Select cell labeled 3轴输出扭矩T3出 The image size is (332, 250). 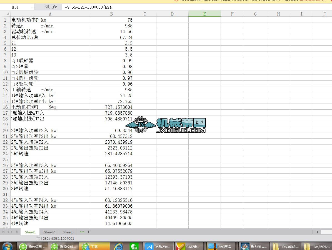coord(50,183)
